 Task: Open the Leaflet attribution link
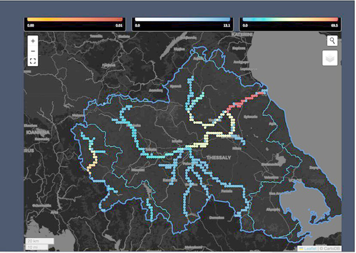(x=310, y=248)
